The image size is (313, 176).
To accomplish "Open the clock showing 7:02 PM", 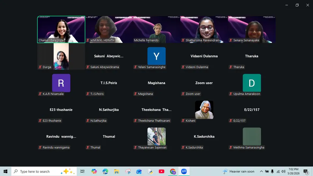I will 293,171.
